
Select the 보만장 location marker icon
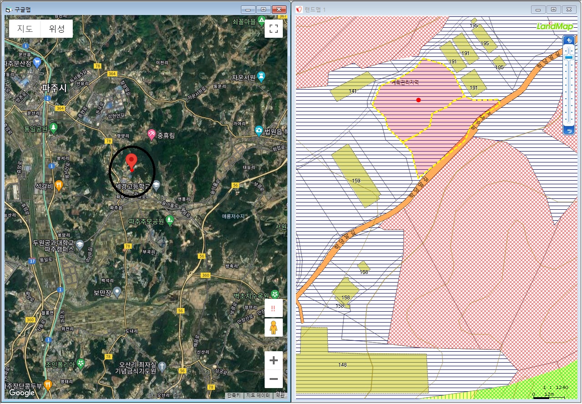tap(117, 292)
